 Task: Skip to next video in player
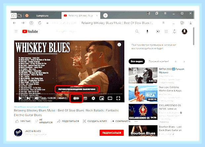(x=29, y=98)
